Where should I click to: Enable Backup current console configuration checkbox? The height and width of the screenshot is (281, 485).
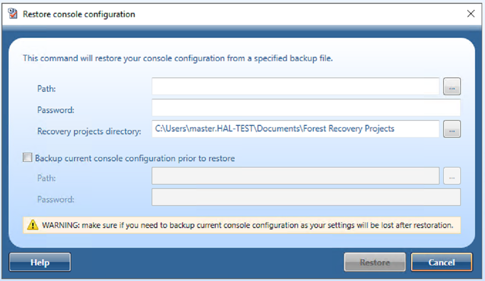(x=27, y=158)
